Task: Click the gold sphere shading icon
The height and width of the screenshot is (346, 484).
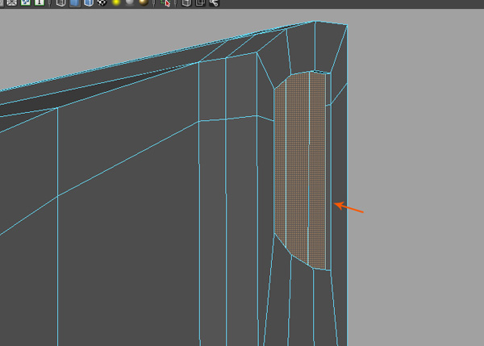Action: click(143, 3)
